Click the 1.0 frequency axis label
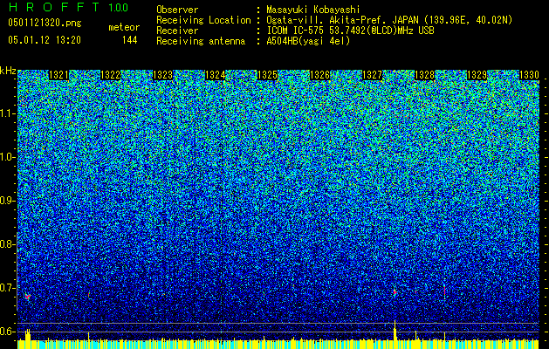This screenshot has height=349, width=549. coord(7,157)
